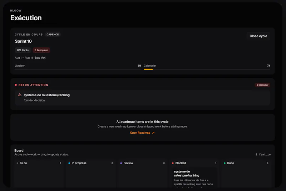Click the warning triangle icon on milestone/ranking alert

20,95
